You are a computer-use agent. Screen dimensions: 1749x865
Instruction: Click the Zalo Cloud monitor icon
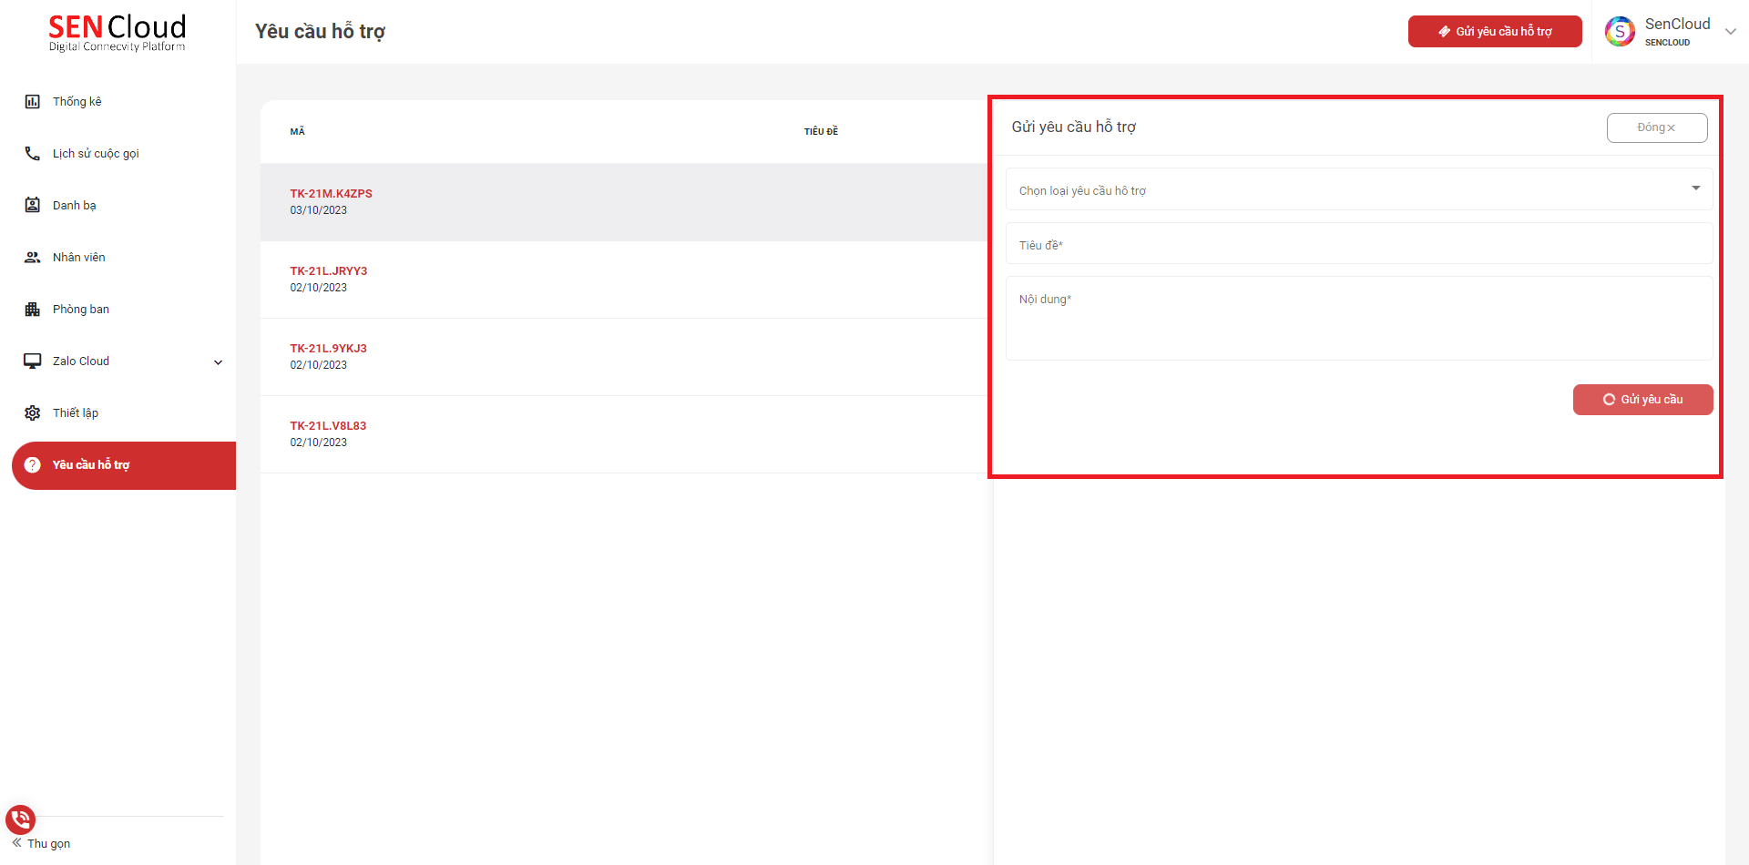click(x=33, y=361)
